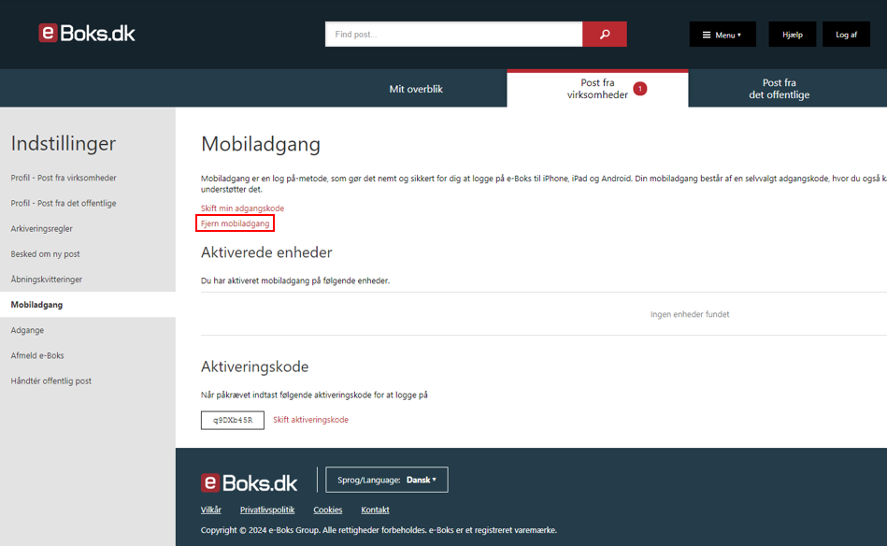Image resolution: width=887 pixels, height=546 pixels.
Task: Open the Cookies footer link
Action: point(327,510)
